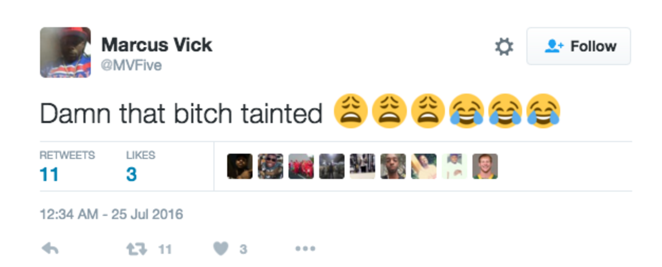662x267 pixels.
Task: View the 3 likes list
Action: point(140,166)
